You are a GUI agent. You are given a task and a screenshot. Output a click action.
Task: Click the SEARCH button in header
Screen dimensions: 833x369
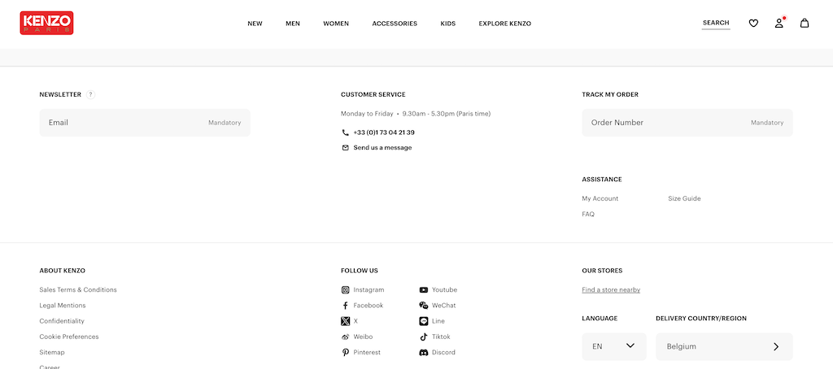pos(716,23)
